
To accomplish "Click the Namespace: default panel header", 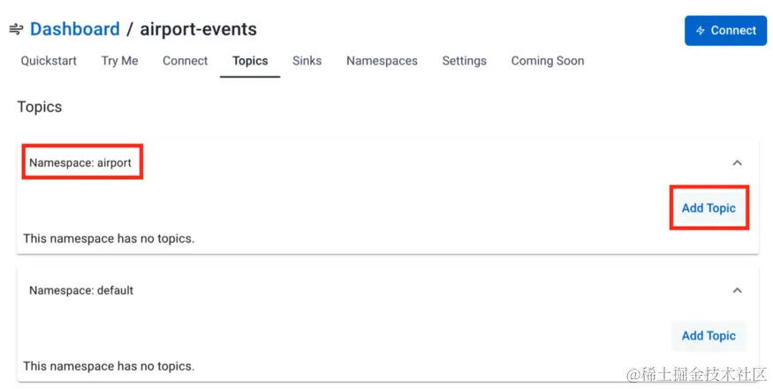I will pos(81,290).
